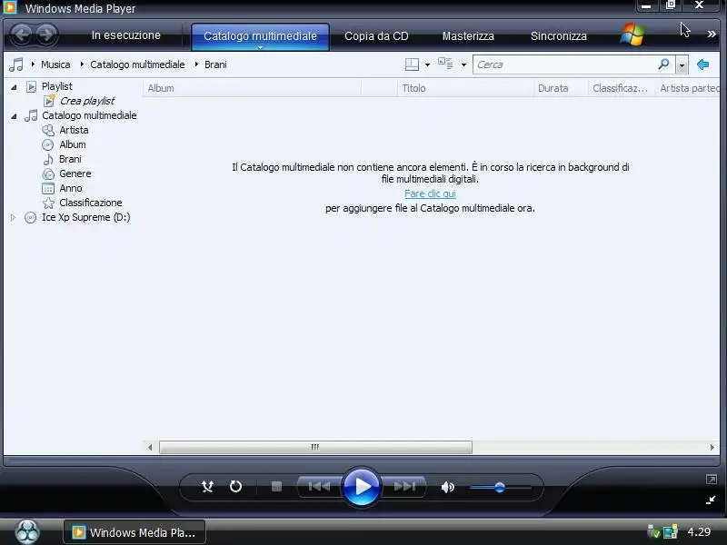Click the scrollbar right arrow
The height and width of the screenshot is (545, 727).
pos(712,447)
